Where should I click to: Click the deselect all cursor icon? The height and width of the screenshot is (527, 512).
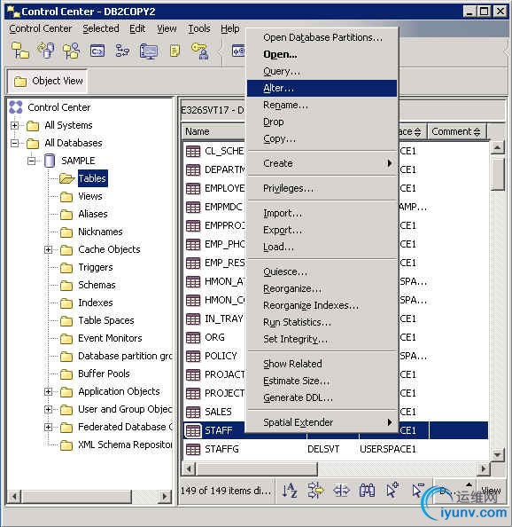[x=417, y=490]
